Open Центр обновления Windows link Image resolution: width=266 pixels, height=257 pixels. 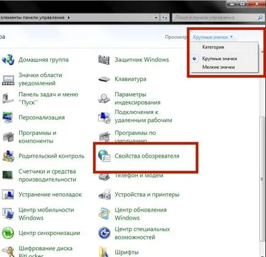pos(140,213)
